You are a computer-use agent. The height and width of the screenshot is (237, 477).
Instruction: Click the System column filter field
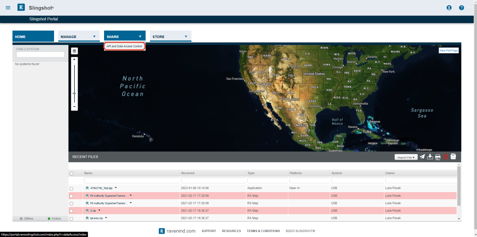[357, 180]
